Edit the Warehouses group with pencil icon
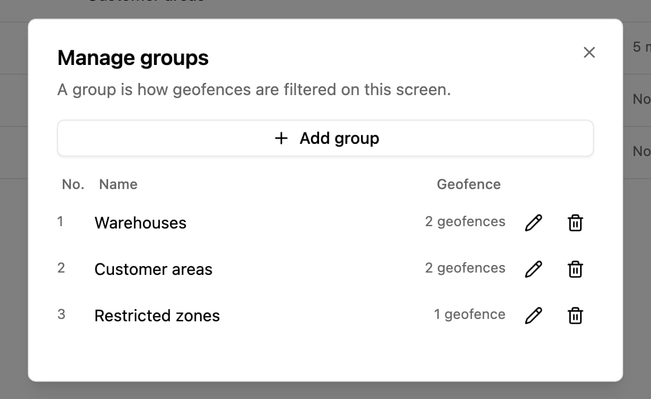Screen dimensions: 651x399 click(x=534, y=223)
